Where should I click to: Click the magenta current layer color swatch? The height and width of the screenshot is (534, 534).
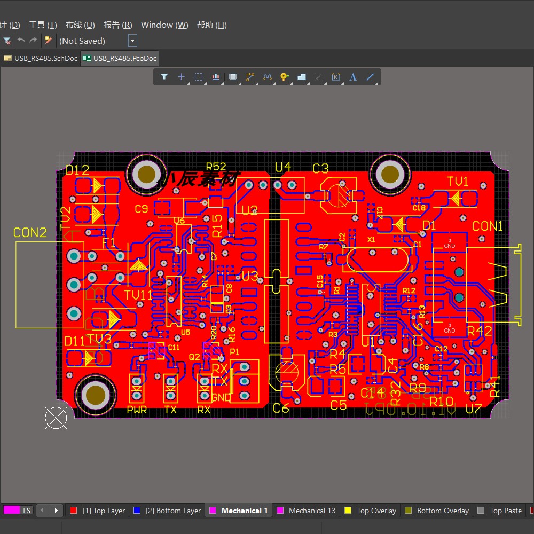(x=12, y=510)
